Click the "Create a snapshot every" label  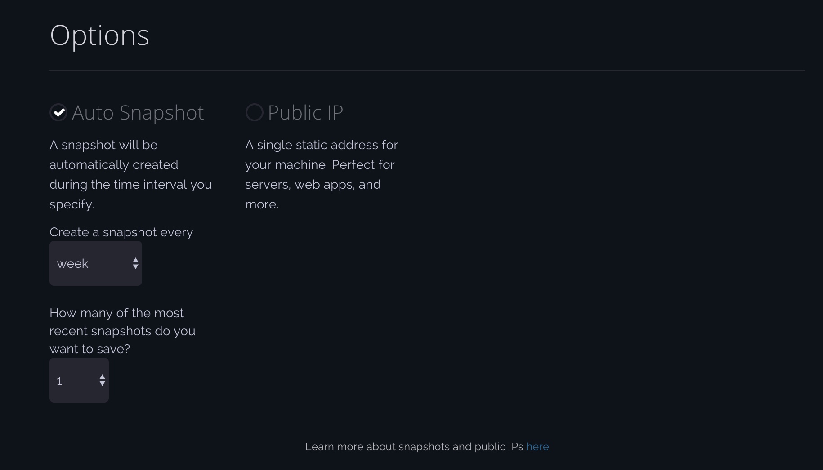121,232
